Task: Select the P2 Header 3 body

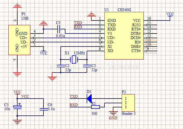Action: tap(128, 103)
